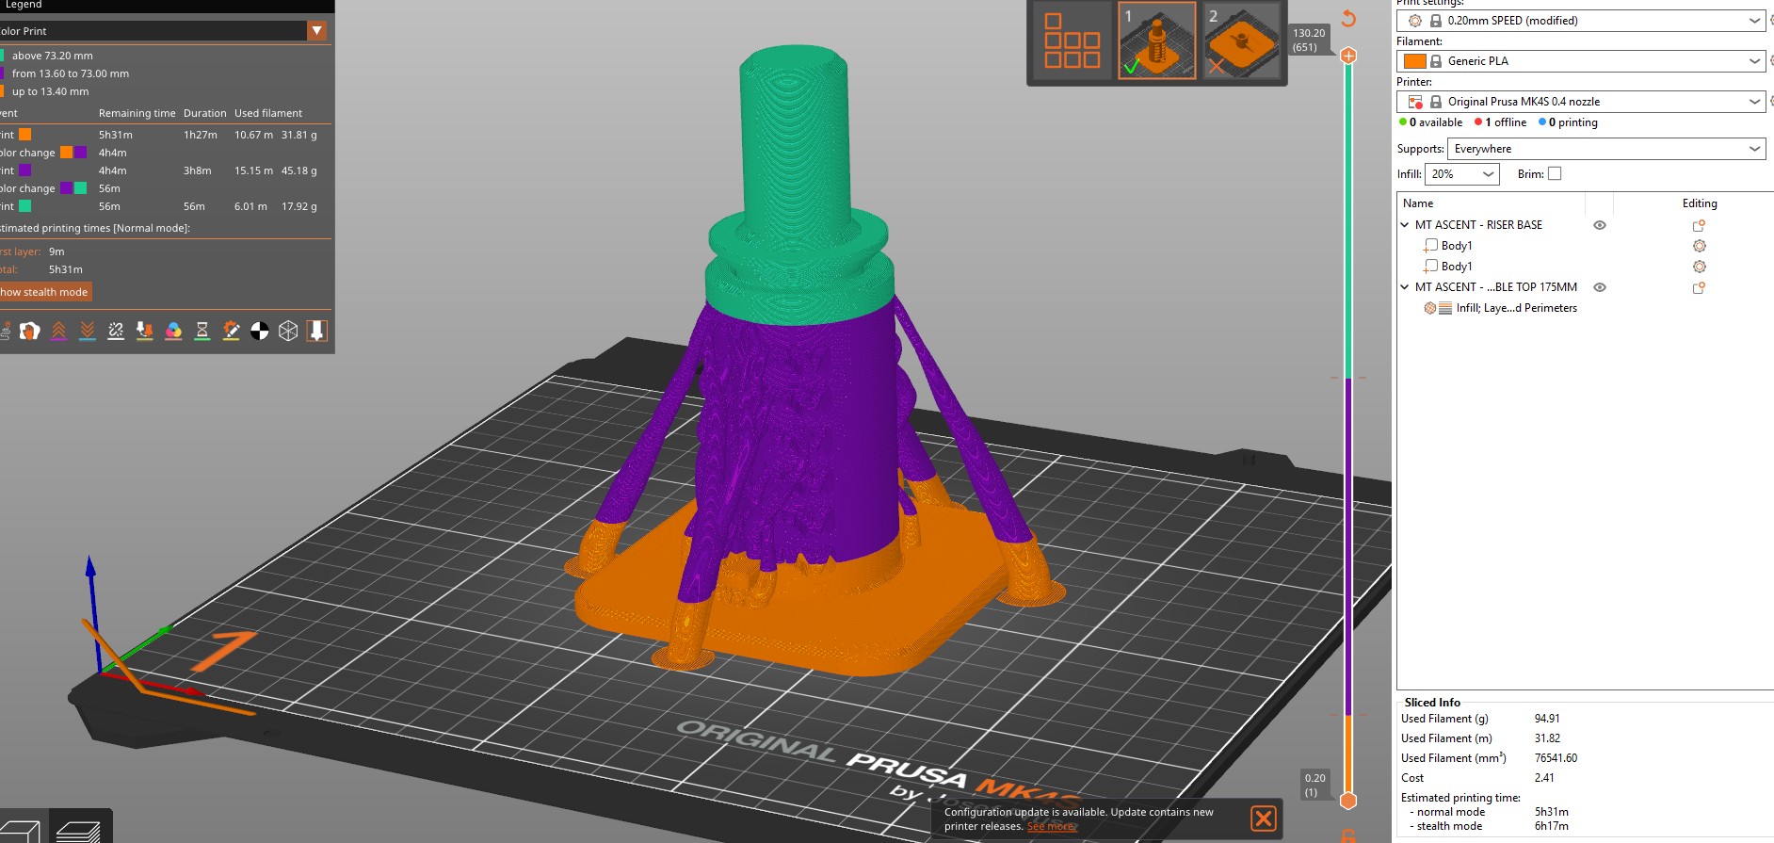Open the Infill 20% dropdown

1461,174
